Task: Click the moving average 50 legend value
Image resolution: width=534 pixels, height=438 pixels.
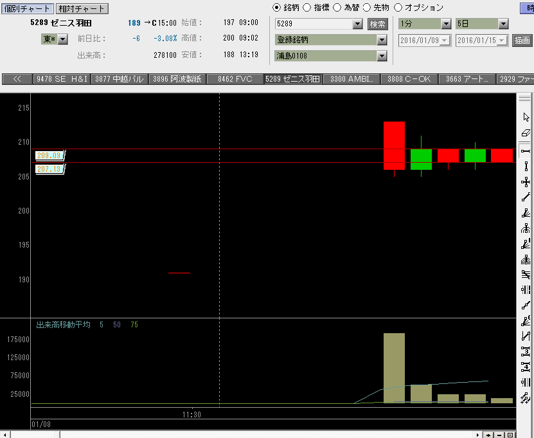Action: click(117, 325)
